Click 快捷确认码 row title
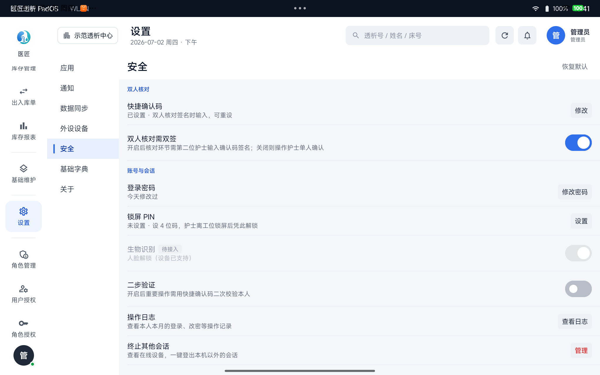 [x=145, y=106]
